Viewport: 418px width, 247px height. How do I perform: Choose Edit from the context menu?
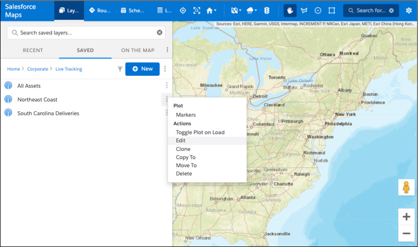[181, 140]
